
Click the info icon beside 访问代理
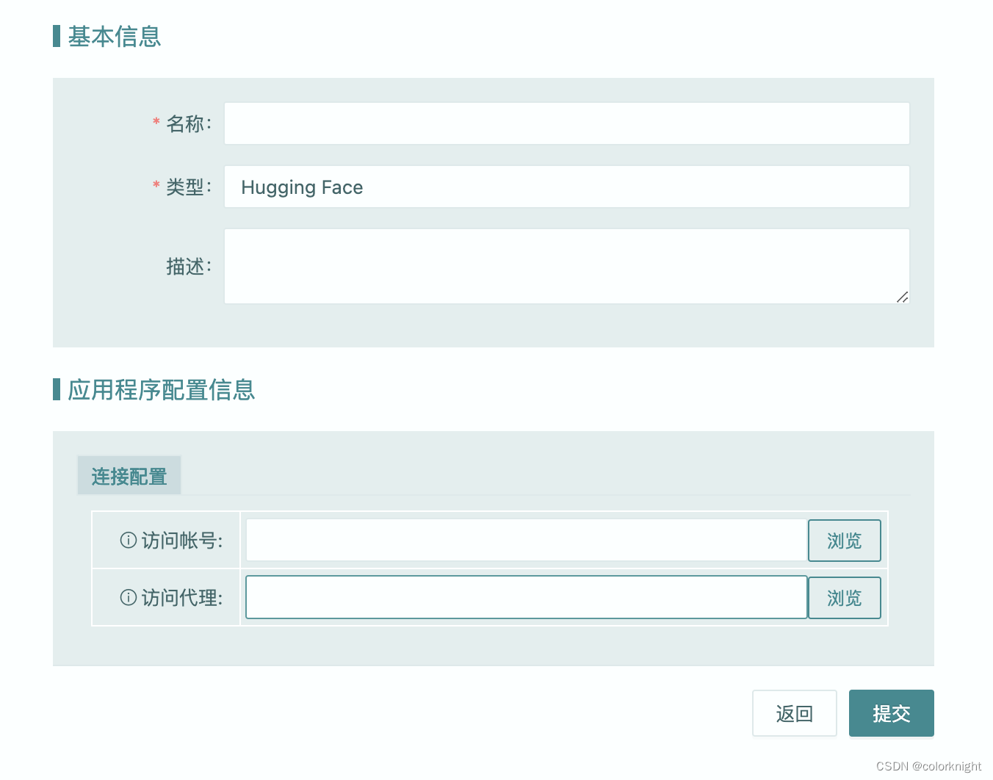pos(128,597)
